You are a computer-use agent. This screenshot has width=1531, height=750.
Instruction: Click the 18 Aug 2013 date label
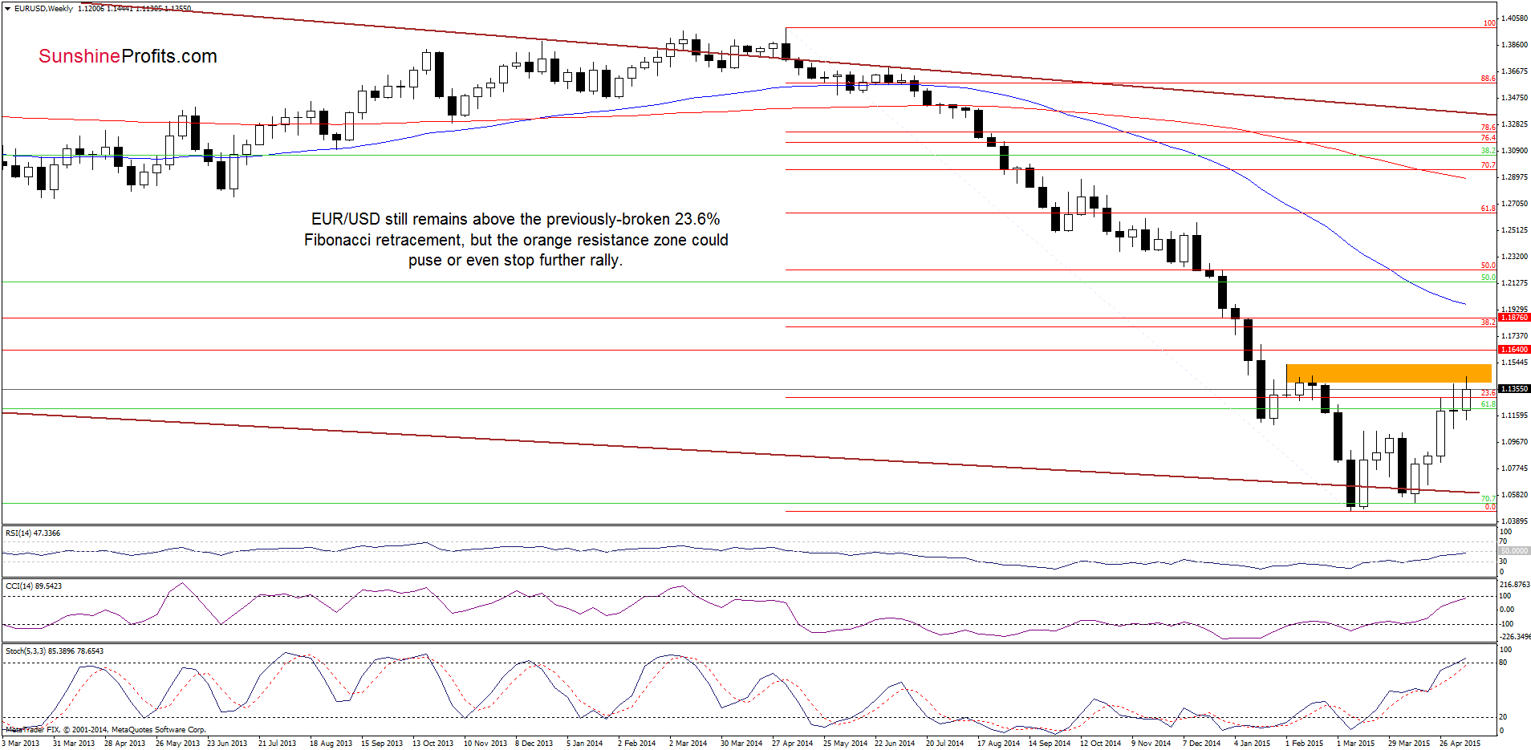tap(331, 744)
